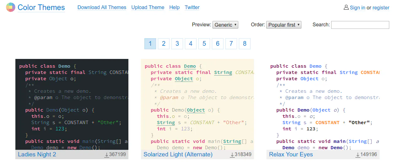Screen dimensions: 399x168
Task: Go to page 5 of themes
Action: click(x=204, y=44)
